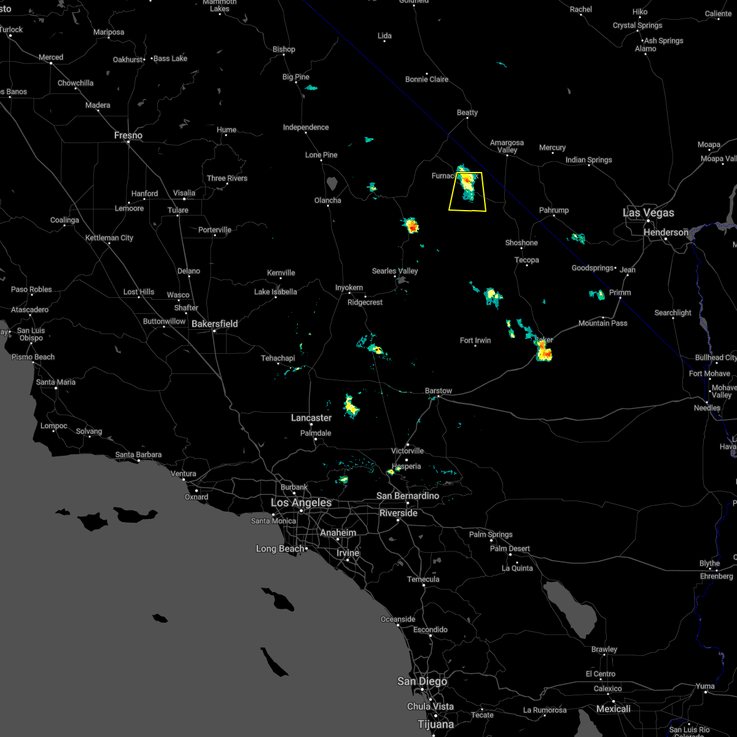
Task: Click the Palm Springs label
Action: tap(491, 534)
